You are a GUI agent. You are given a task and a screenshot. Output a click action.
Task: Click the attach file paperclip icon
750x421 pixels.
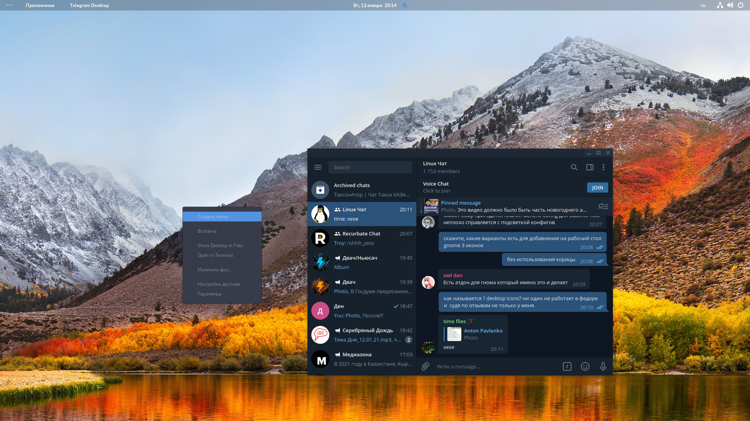(425, 366)
